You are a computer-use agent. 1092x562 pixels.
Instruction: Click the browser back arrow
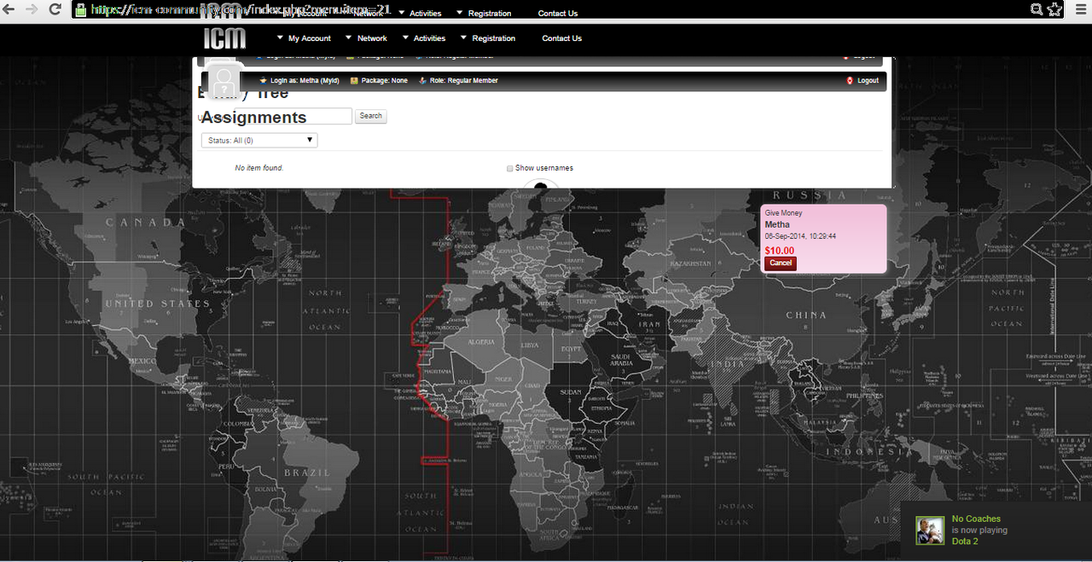[x=9, y=9]
